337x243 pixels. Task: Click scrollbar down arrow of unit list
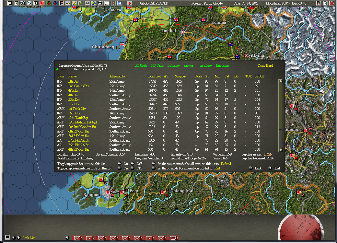point(280,150)
